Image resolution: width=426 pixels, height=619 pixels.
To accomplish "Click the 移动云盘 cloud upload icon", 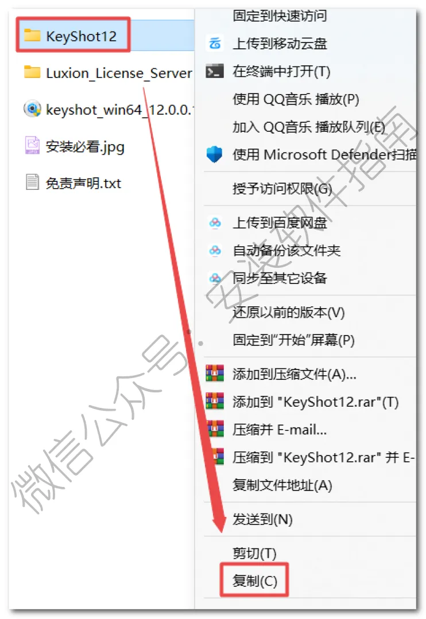I will point(215,43).
